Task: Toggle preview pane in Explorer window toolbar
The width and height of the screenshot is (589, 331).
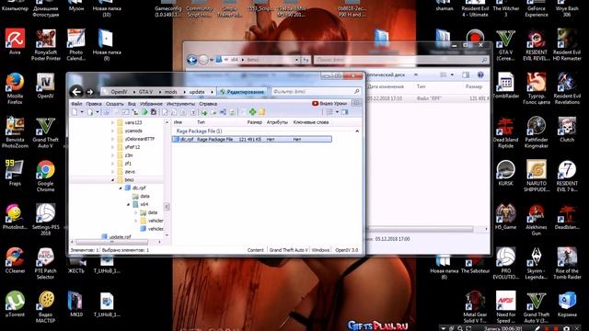Action: [466, 75]
